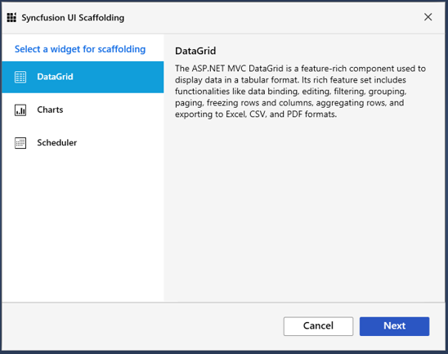This screenshot has height=354, width=448.
Task: Click the 'Select a widget for scaffolding' heading
Action: pos(80,49)
